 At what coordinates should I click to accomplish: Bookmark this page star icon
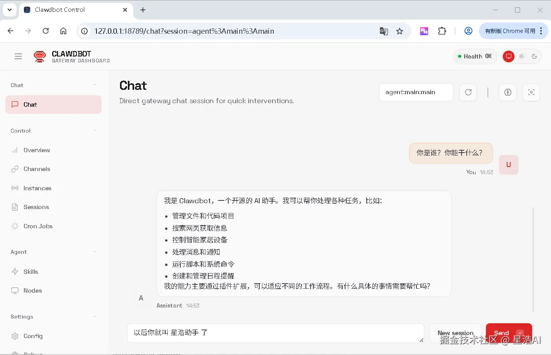pyautogui.click(x=400, y=31)
